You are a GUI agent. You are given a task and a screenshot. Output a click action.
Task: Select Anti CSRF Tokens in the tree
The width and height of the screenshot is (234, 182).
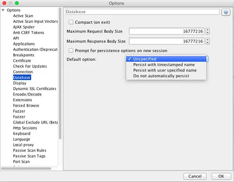point(29,33)
